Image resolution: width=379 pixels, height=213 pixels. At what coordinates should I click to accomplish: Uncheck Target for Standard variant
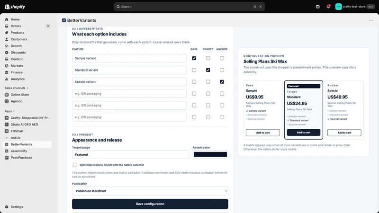pos(208,70)
